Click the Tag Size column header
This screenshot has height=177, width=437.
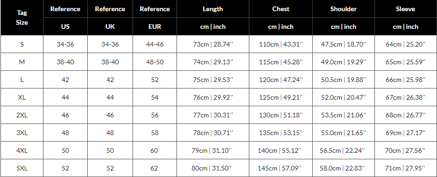pos(22,18)
